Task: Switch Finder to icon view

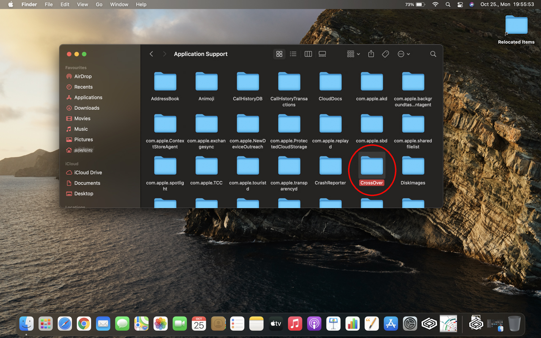Action: (x=279, y=54)
